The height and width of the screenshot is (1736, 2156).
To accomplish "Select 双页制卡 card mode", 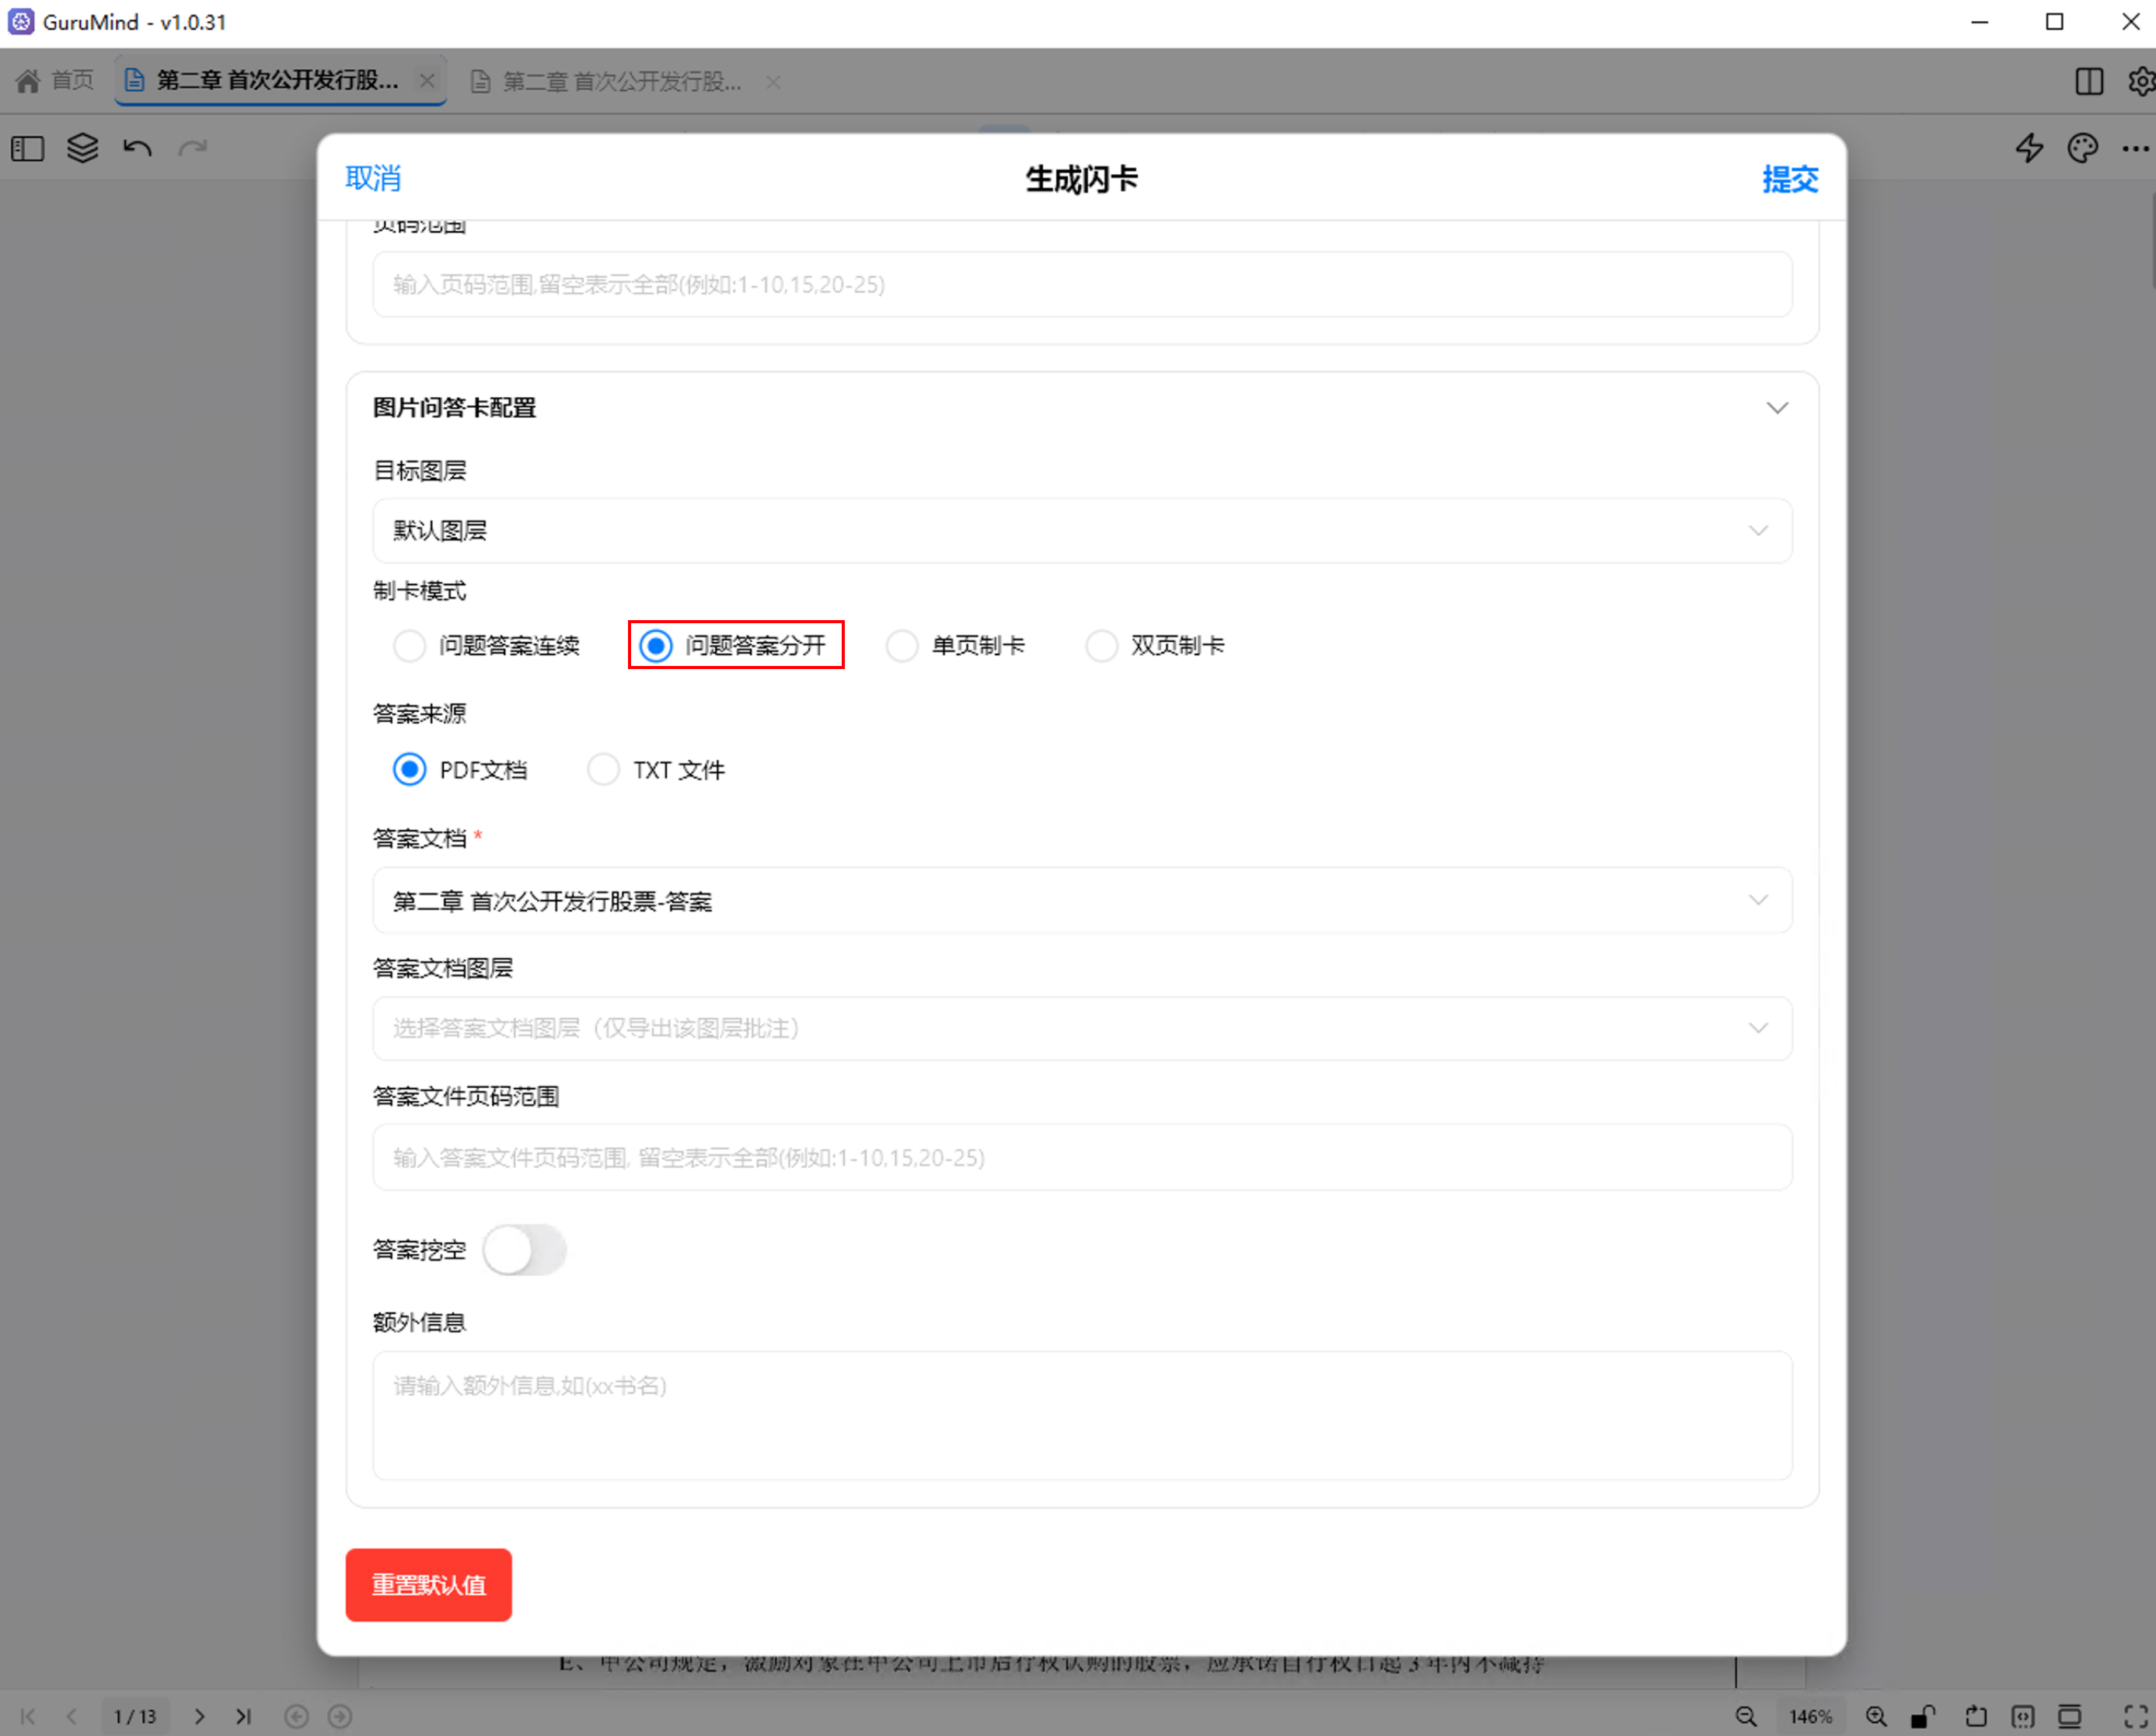I will (x=1155, y=645).
